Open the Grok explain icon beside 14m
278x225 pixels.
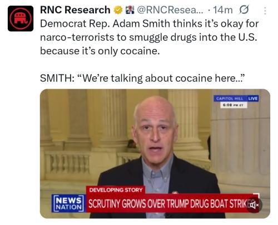(x=244, y=9)
